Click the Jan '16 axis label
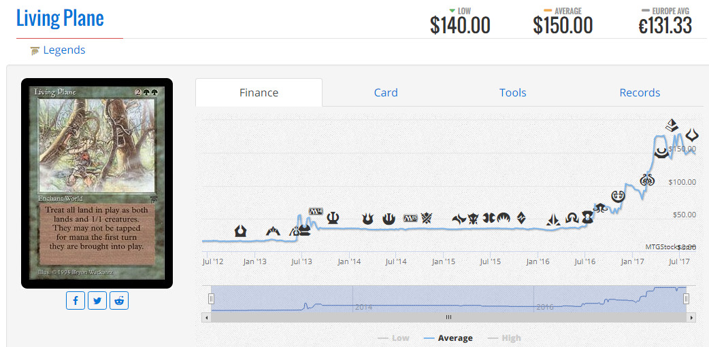The height and width of the screenshot is (347, 709). (538, 261)
